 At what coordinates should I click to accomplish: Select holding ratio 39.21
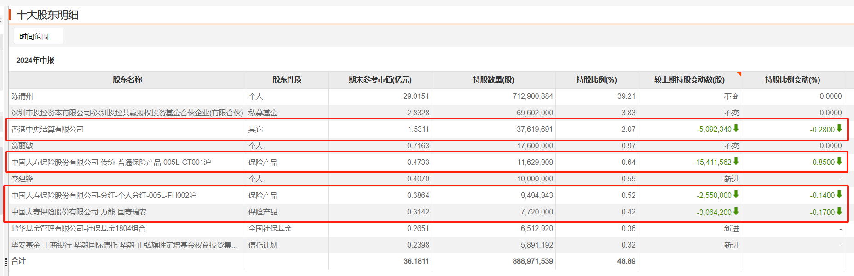tap(626, 96)
